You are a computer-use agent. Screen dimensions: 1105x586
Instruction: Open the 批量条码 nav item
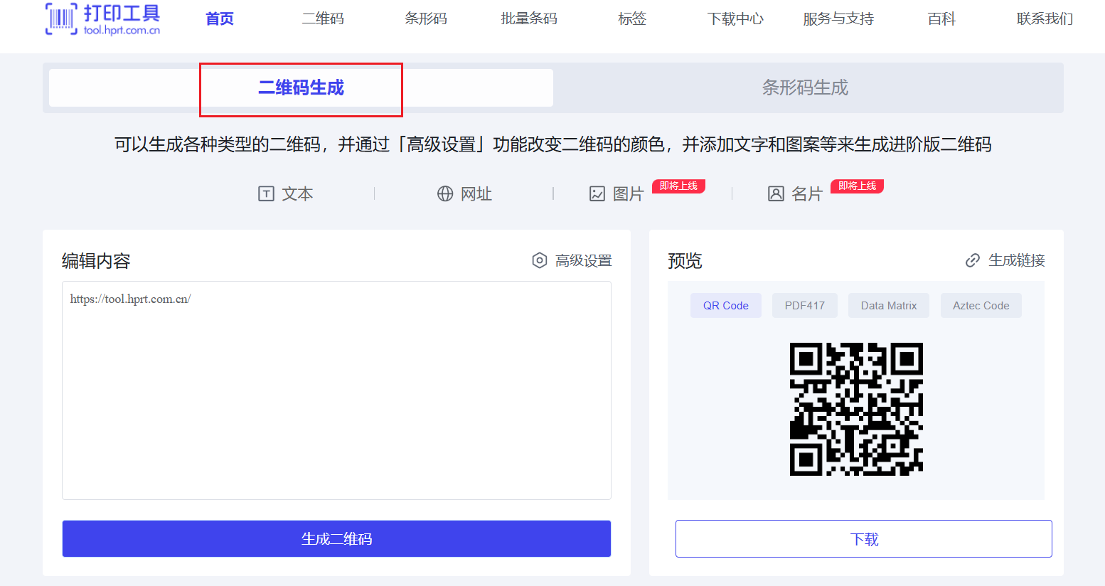coord(529,18)
